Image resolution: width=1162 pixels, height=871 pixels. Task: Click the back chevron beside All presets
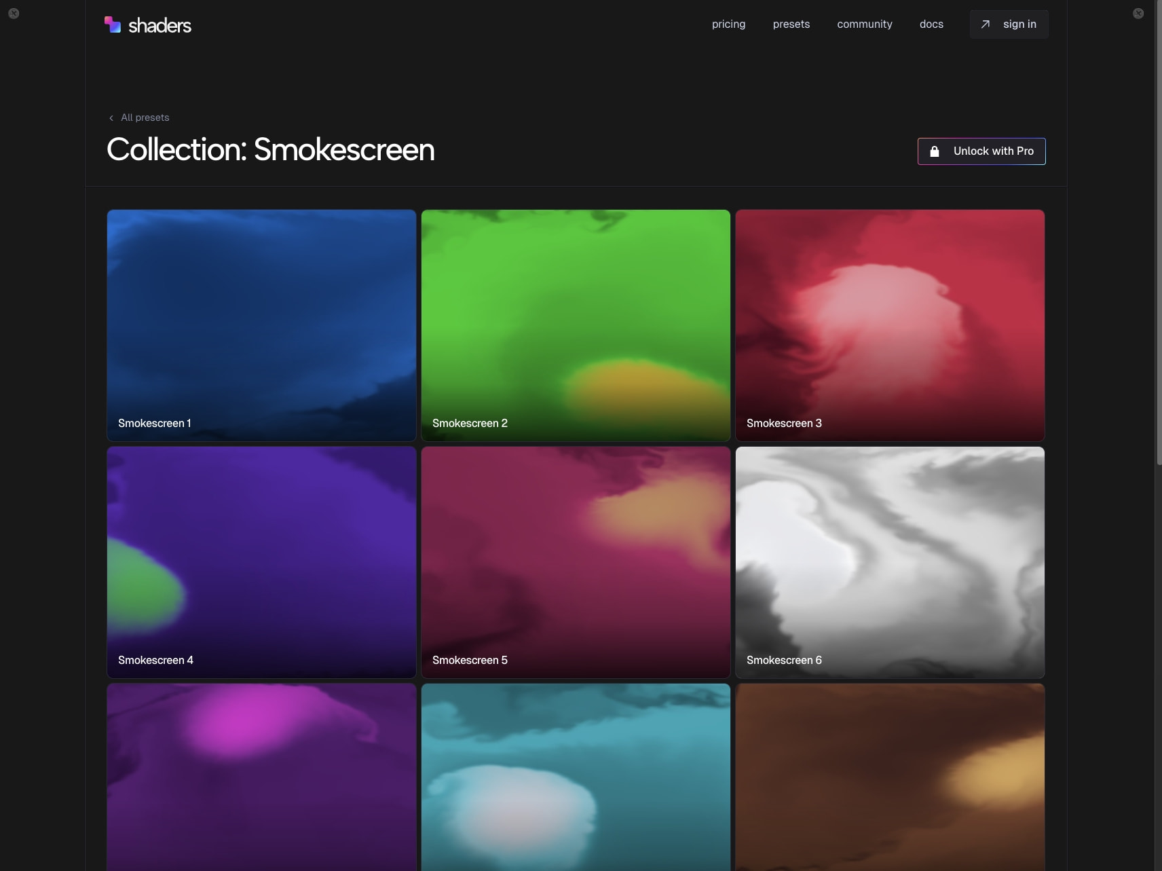click(111, 118)
